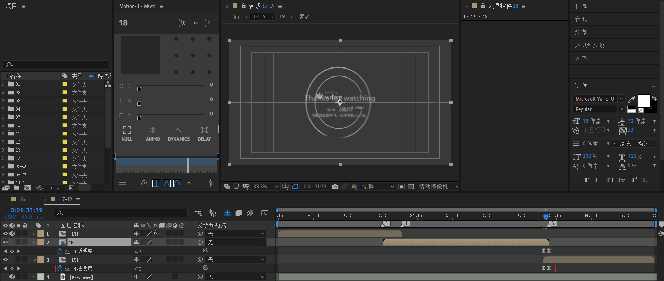Viewport: 664px width, 281px height.
Task: Open the 音频 panel
Action: 581,19
